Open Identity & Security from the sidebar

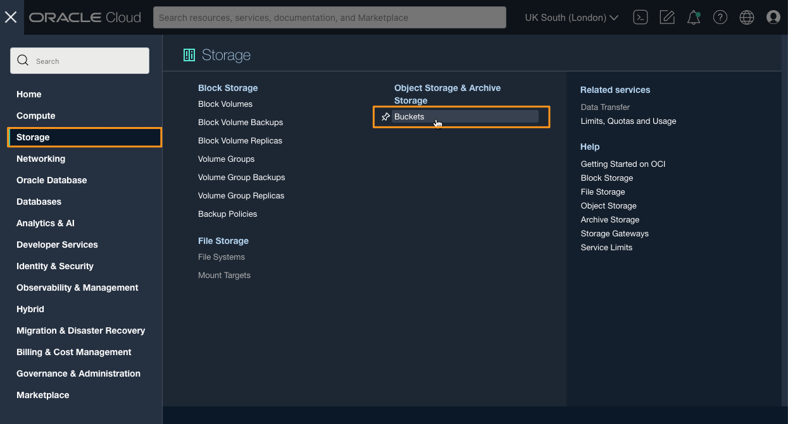pyautogui.click(x=53, y=266)
